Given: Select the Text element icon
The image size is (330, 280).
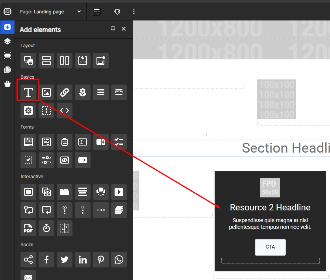Looking at the screenshot, I should click(28, 92).
